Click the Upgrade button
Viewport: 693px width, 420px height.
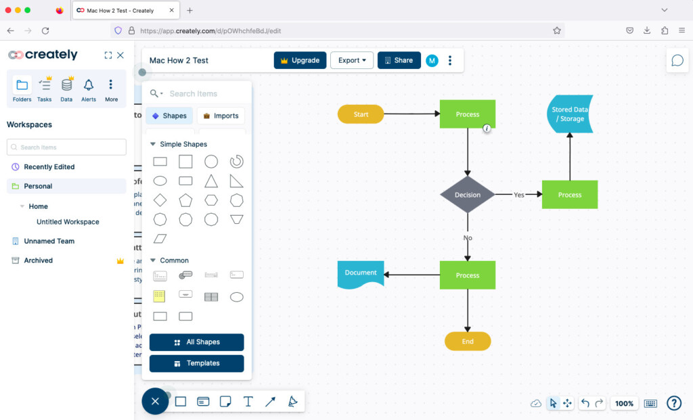(300, 60)
